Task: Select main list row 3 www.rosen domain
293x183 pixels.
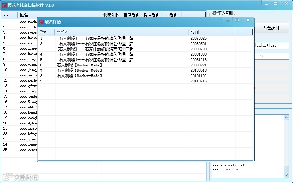Action: [28, 33]
